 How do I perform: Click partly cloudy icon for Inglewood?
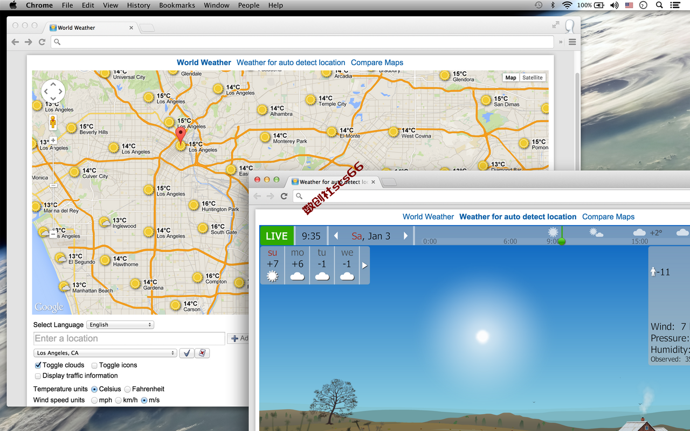tap(105, 223)
